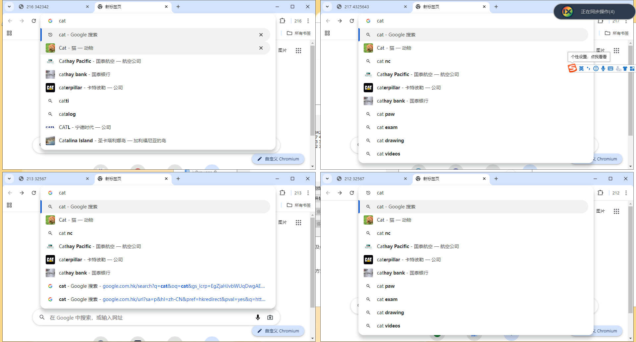Viewport: 636px width, 342px height.
Task: Click voice search microphone in window 213
Action: tap(258, 318)
